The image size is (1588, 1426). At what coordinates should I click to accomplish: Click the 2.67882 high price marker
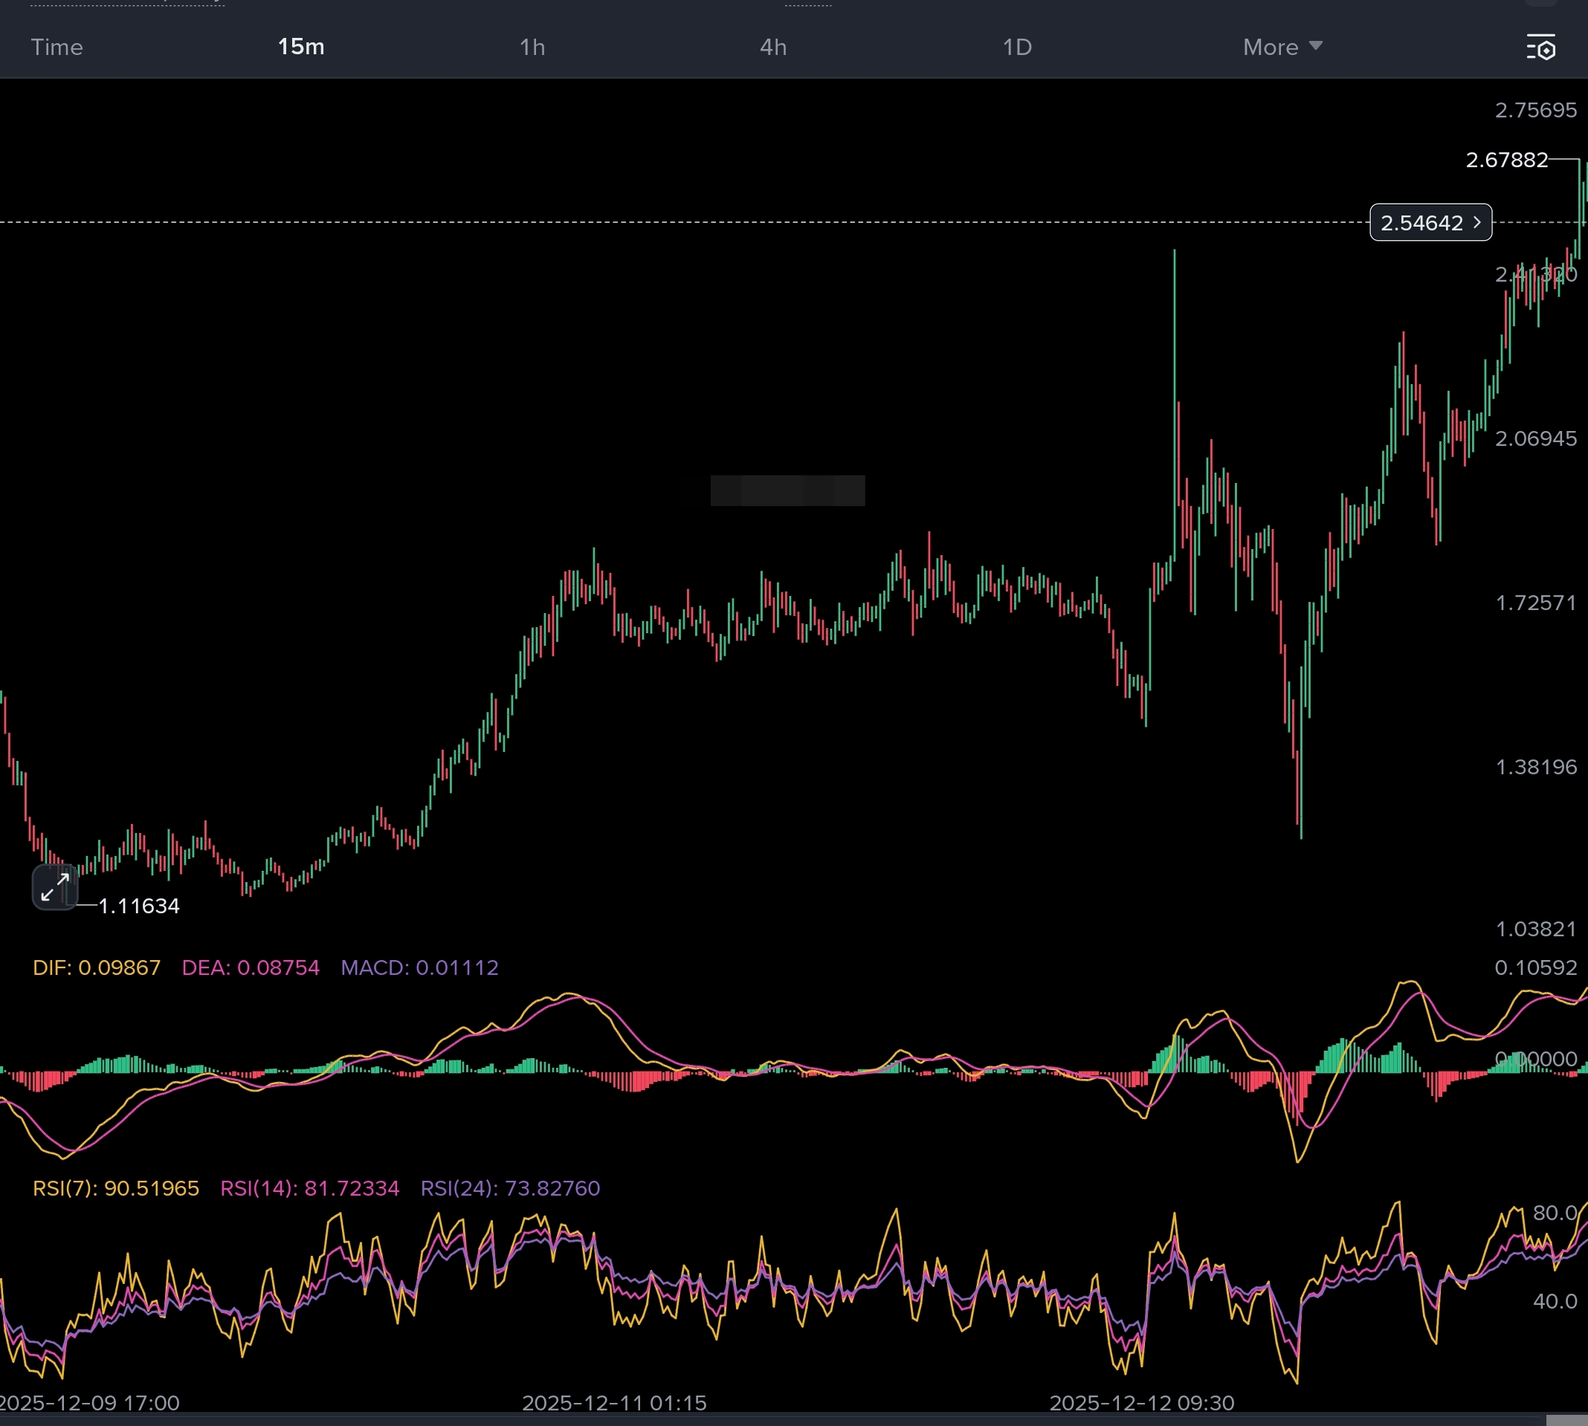(x=1506, y=161)
